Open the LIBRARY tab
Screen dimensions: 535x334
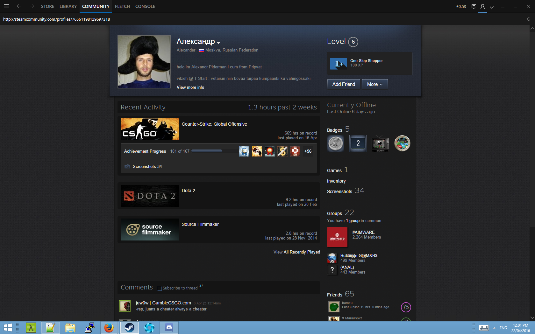click(68, 6)
